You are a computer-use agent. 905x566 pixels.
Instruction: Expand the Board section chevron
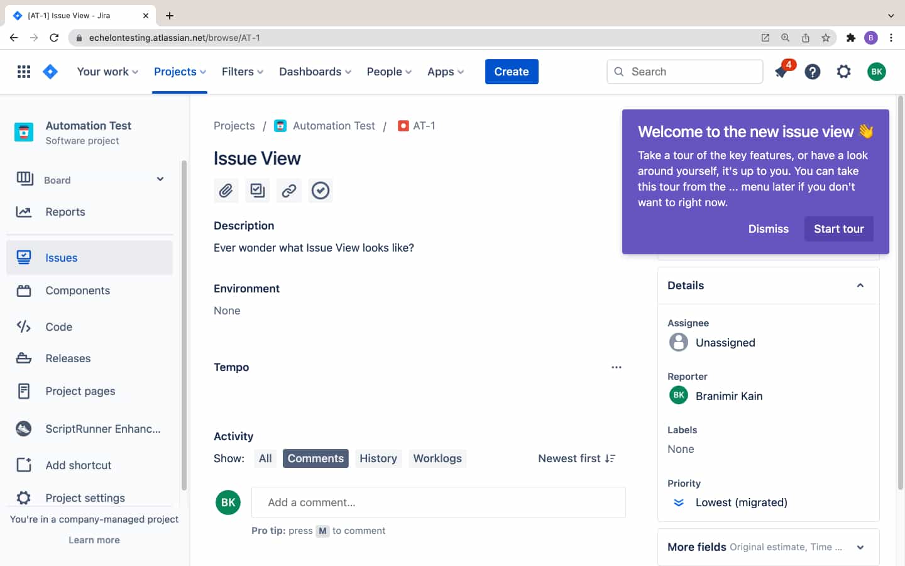coord(160,179)
